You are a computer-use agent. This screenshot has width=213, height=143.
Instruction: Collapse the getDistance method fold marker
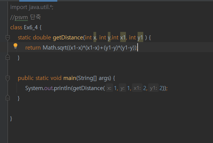pos(8,38)
